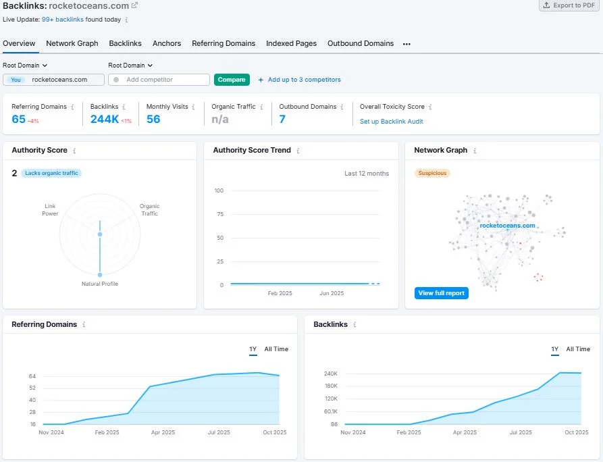Click info icon beside Referring Domains metric
The image size is (603, 462).
tap(72, 107)
